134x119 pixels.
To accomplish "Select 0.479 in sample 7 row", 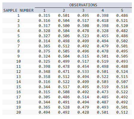I will click(x=103, y=46).
